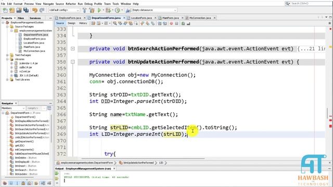333x187 pixels.
Task: Open the Refactor menu
Action: tap(71, 4)
